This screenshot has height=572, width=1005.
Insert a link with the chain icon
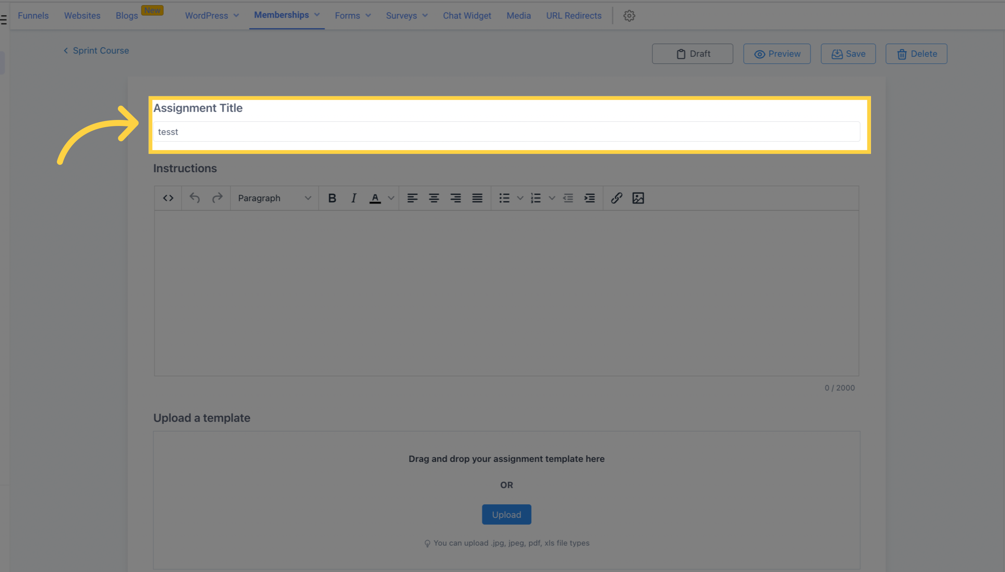[616, 198]
